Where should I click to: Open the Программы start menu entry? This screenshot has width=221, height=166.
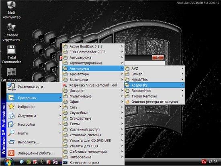pos(34,98)
